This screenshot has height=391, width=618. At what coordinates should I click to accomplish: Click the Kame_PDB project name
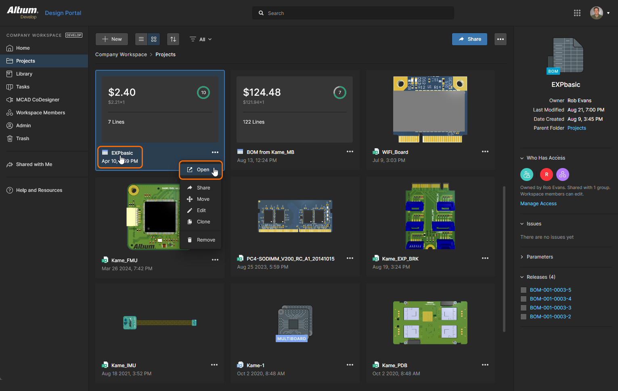pos(394,366)
